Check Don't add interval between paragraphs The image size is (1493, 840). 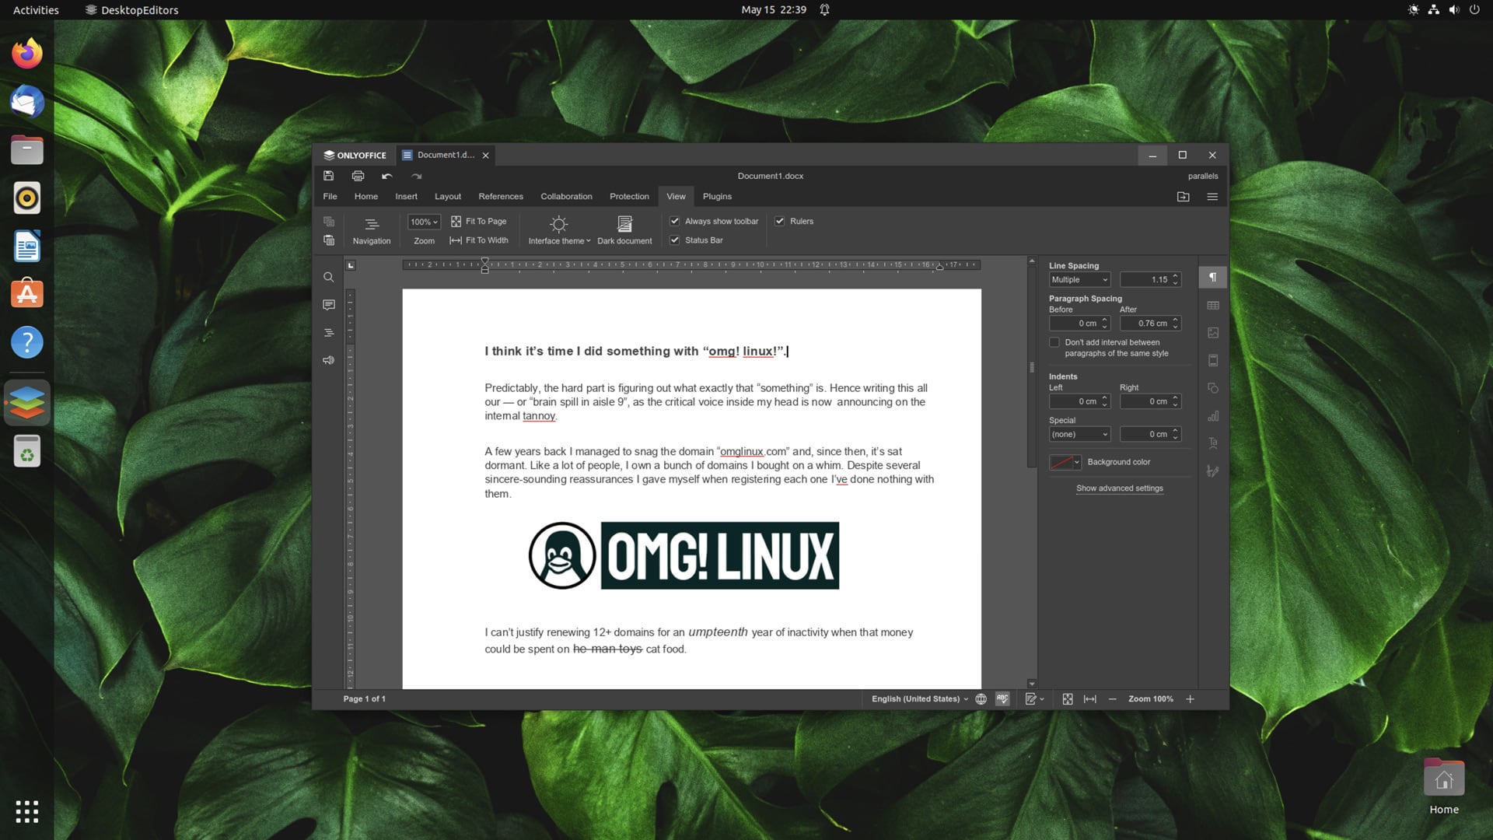[1054, 342]
